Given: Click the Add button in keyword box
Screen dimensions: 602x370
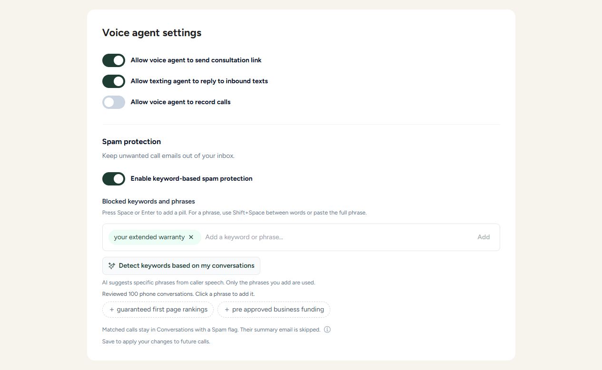Looking at the screenshot, I should pyautogui.click(x=484, y=237).
